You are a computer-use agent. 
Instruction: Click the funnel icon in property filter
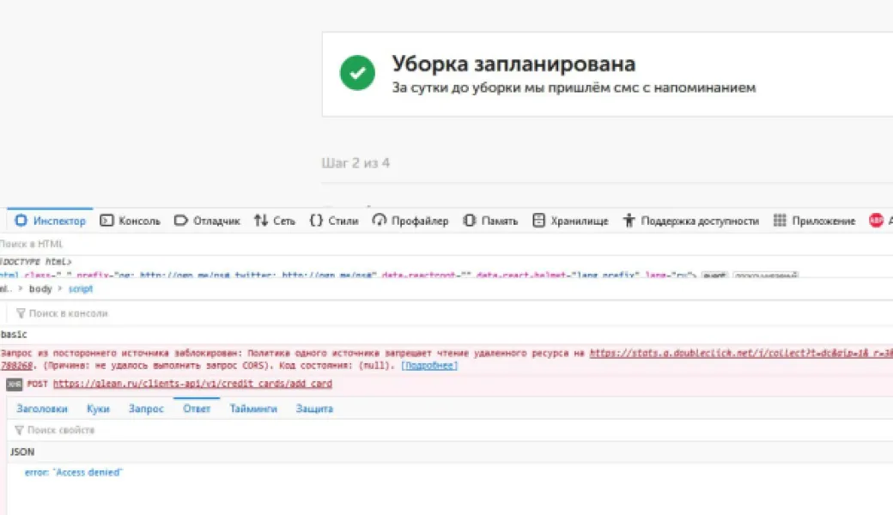[19, 430]
